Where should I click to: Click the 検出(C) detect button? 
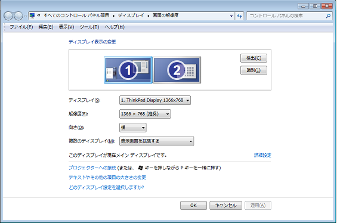(253, 58)
